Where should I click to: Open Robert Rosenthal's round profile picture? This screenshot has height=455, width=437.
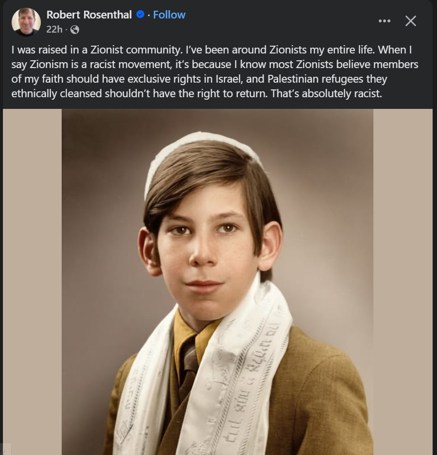pos(26,22)
